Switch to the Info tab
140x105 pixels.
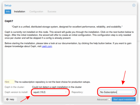click(x=8, y=12)
